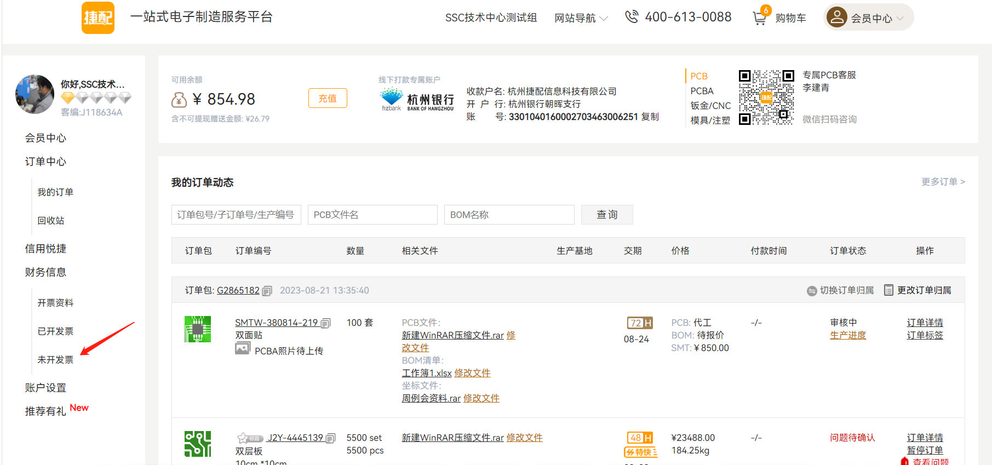Select the PCBA service tab
This screenshot has width=992, height=465.
click(x=702, y=91)
